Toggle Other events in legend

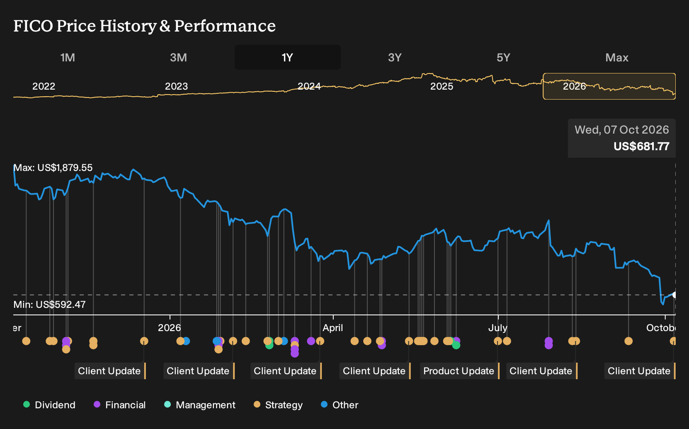[x=340, y=405]
